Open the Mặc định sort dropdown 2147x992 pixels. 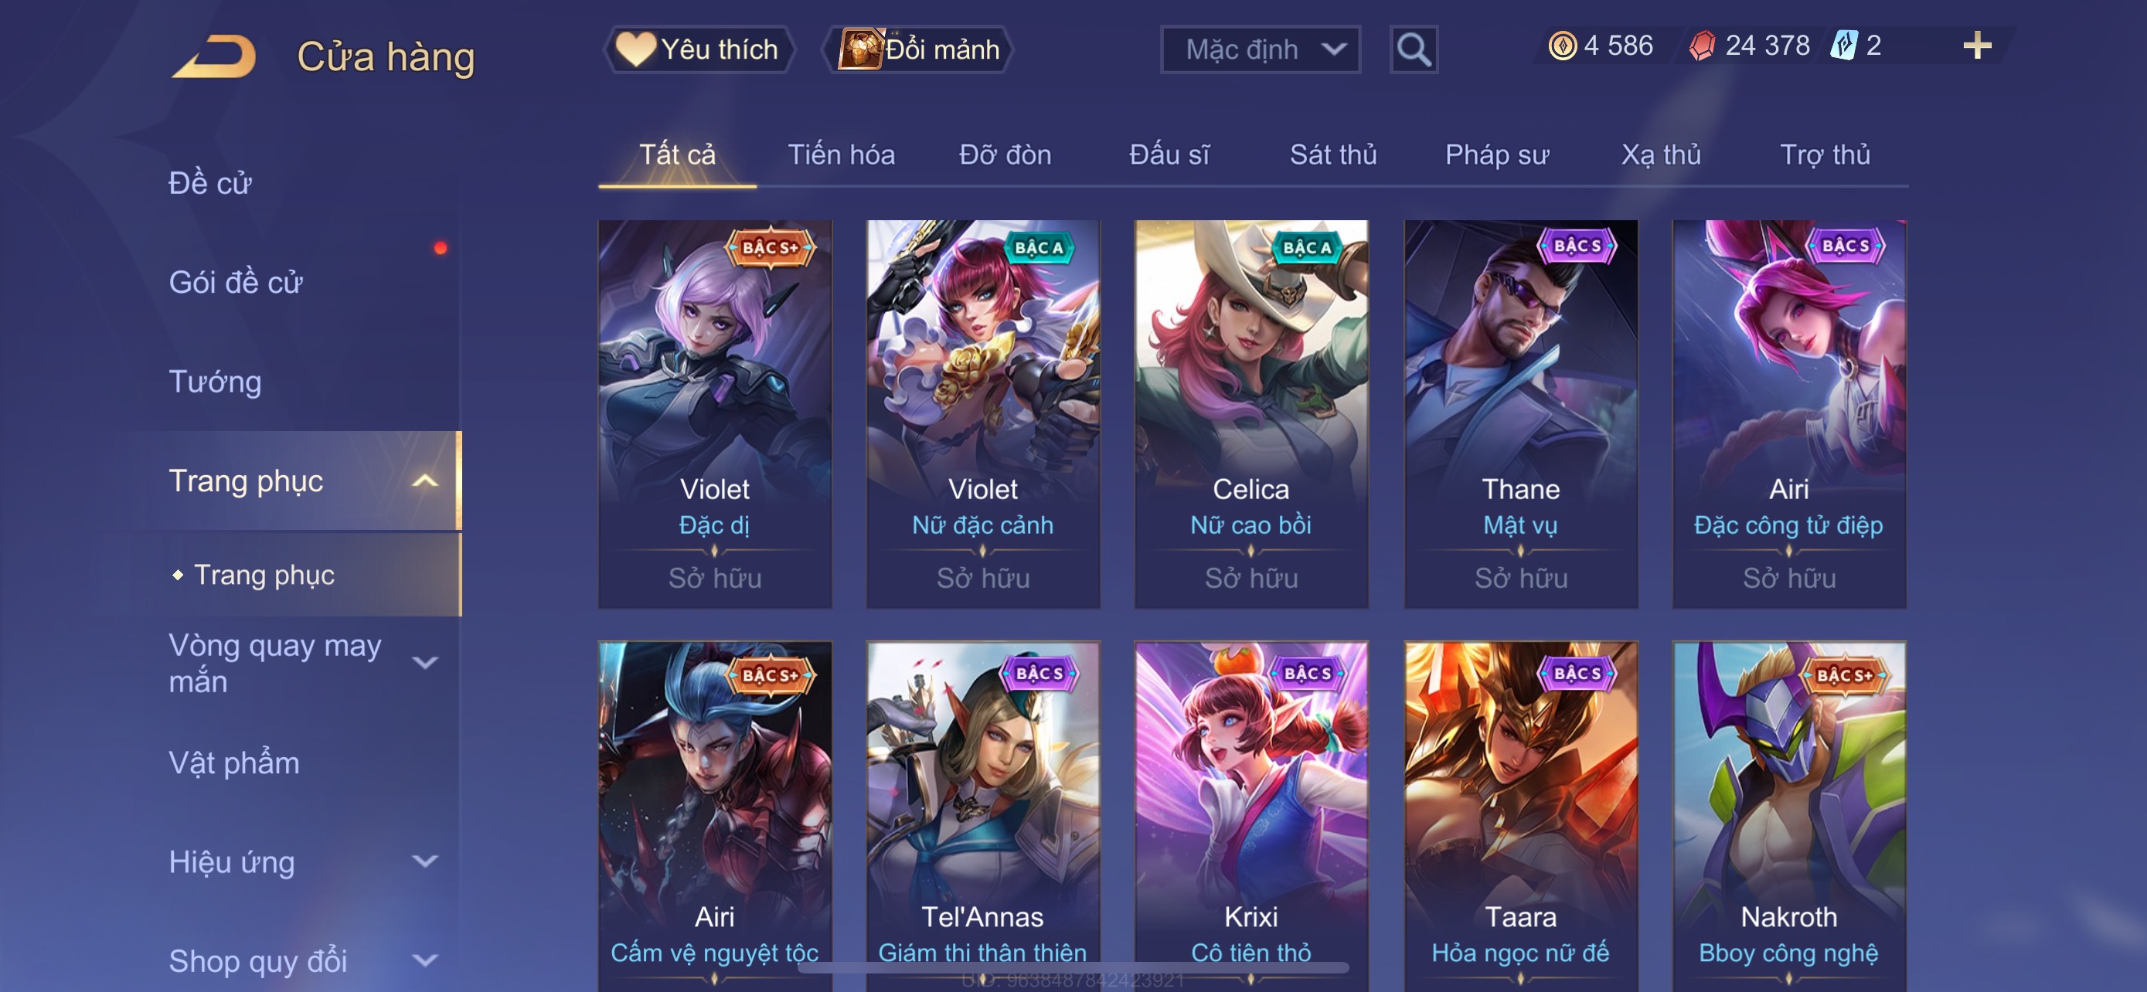coord(1261,50)
